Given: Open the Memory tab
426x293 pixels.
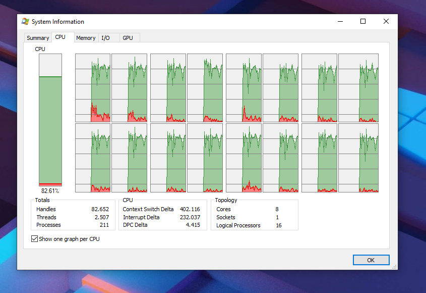Looking at the screenshot, I should pos(86,38).
